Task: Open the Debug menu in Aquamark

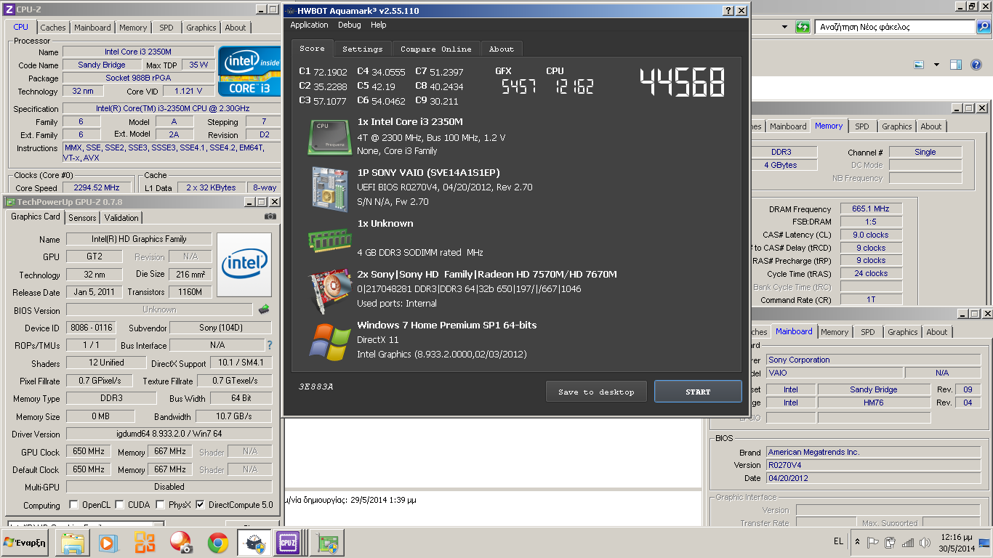Action: pyautogui.click(x=349, y=25)
